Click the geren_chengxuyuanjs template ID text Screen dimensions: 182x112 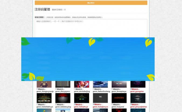coord(45,91)
